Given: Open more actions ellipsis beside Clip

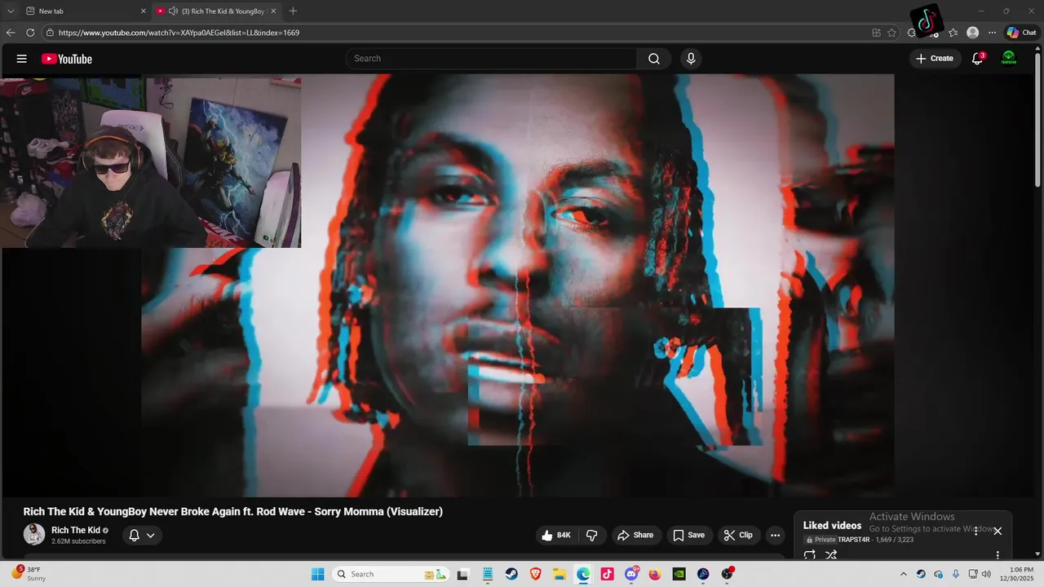Looking at the screenshot, I should (x=775, y=535).
